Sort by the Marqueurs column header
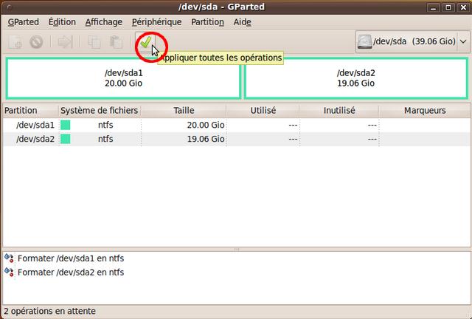This screenshot has height=319, width=472. click(x=425, y=111)
